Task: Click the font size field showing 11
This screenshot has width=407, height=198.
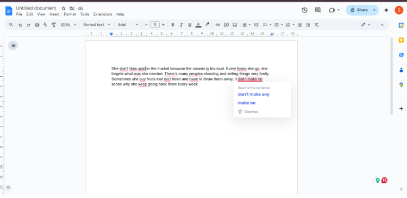Action: 155,25
